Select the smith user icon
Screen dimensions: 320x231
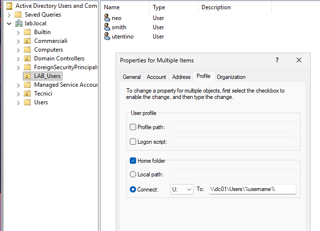click(107, 27)
